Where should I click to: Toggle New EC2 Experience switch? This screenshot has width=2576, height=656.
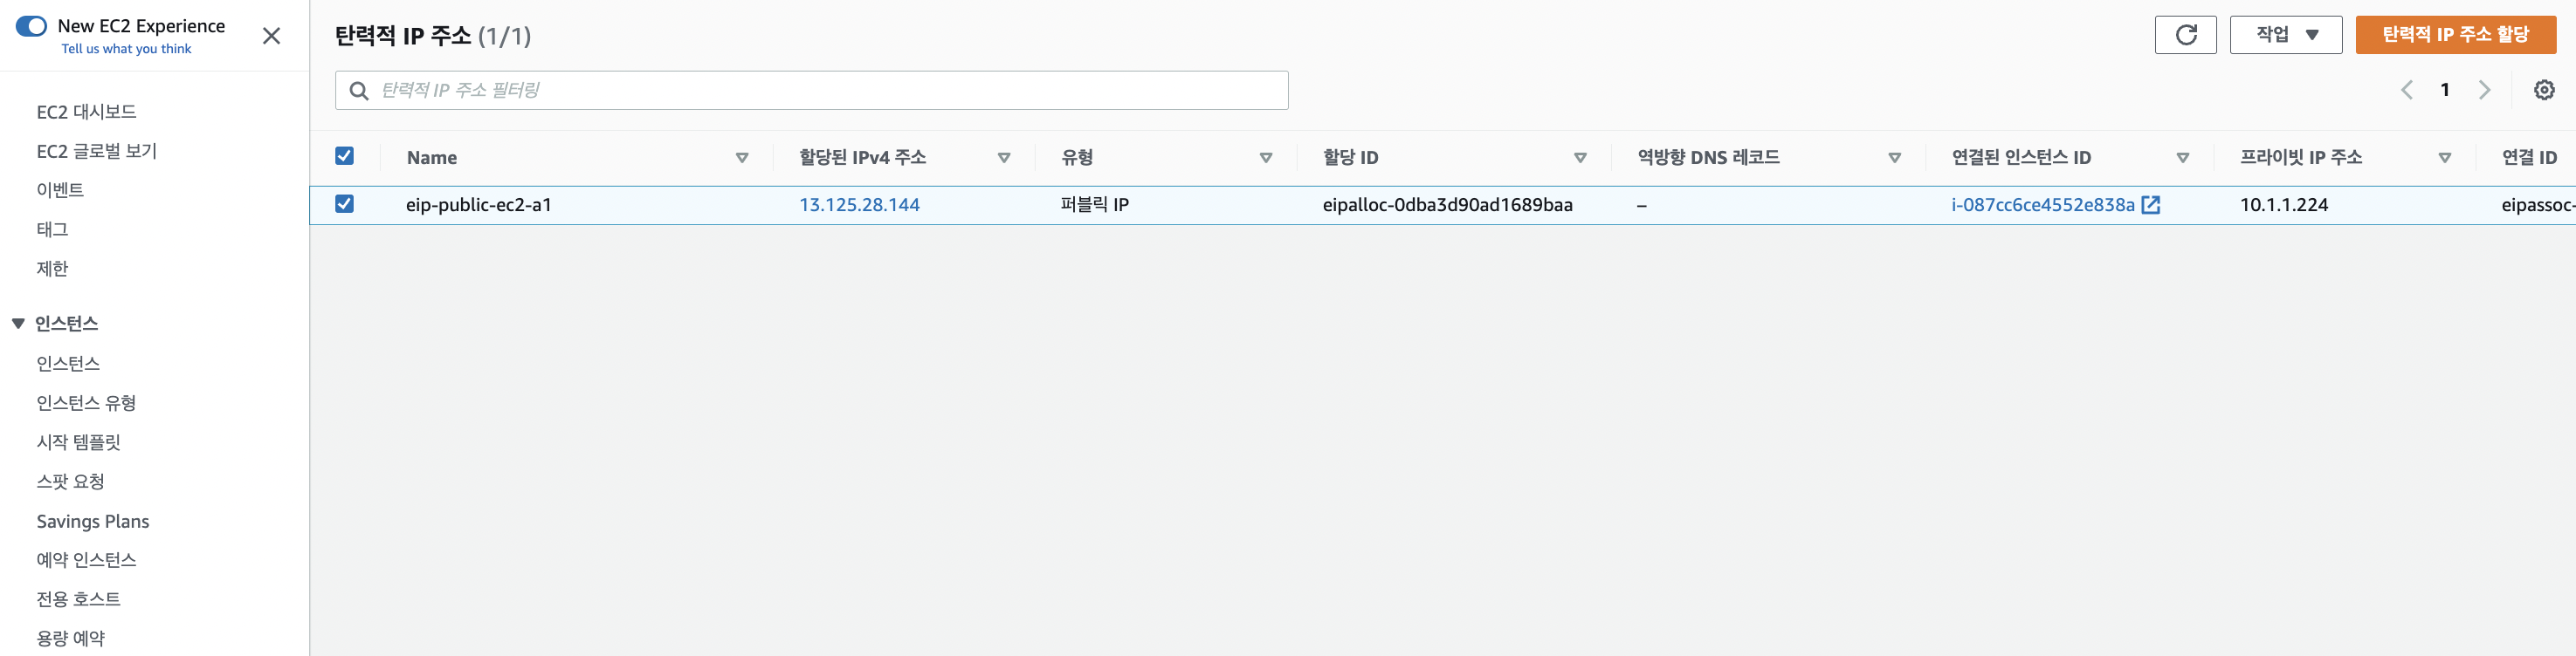[x=31, y=26]
